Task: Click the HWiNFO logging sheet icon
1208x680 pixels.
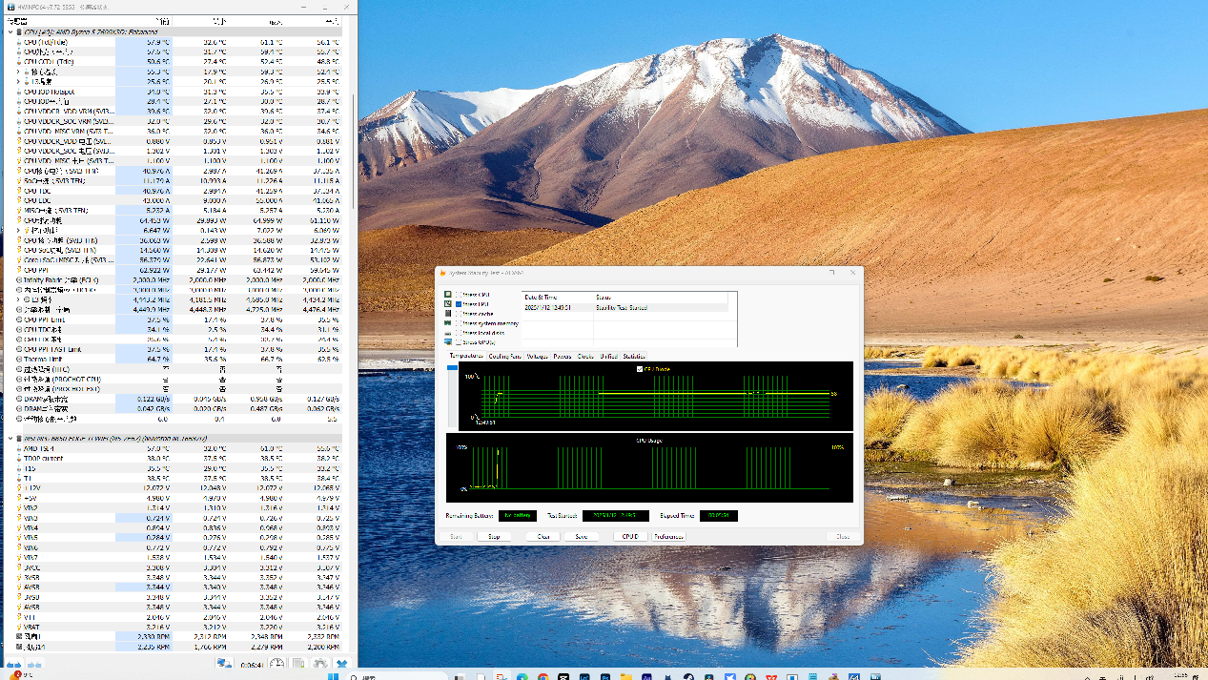Action: (298, 665)
